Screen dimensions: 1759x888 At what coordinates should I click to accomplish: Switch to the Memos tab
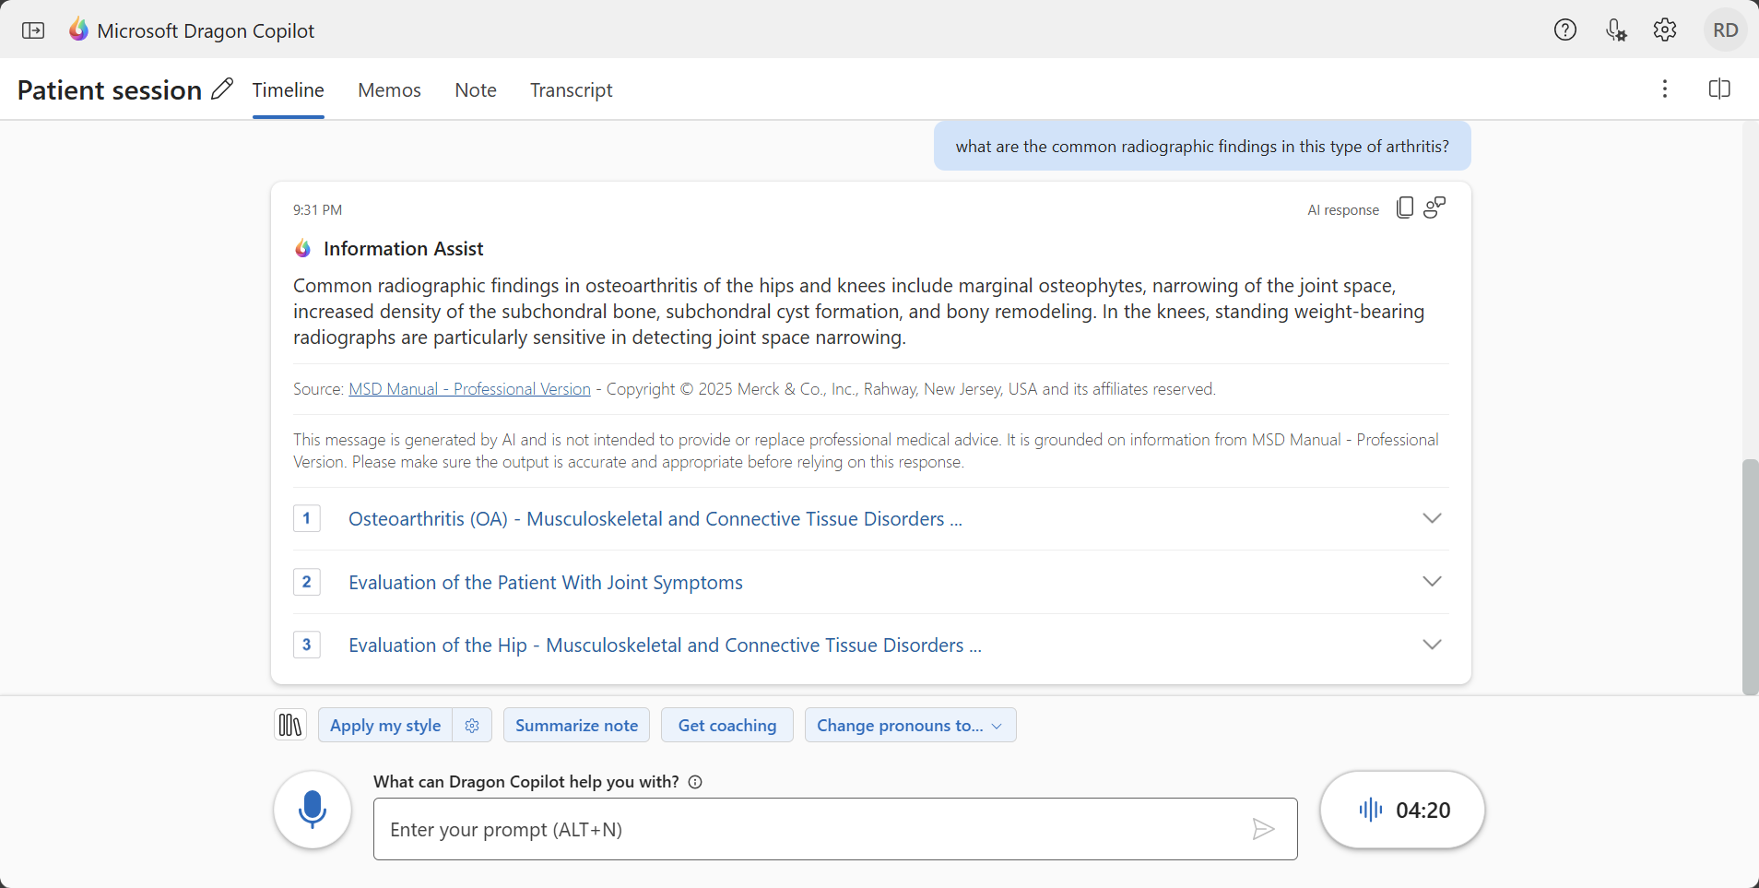pos(389,90)
